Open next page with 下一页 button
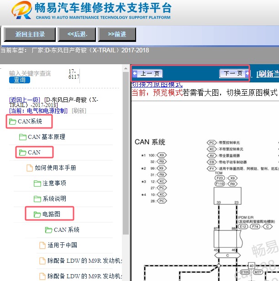 [234, 73]
